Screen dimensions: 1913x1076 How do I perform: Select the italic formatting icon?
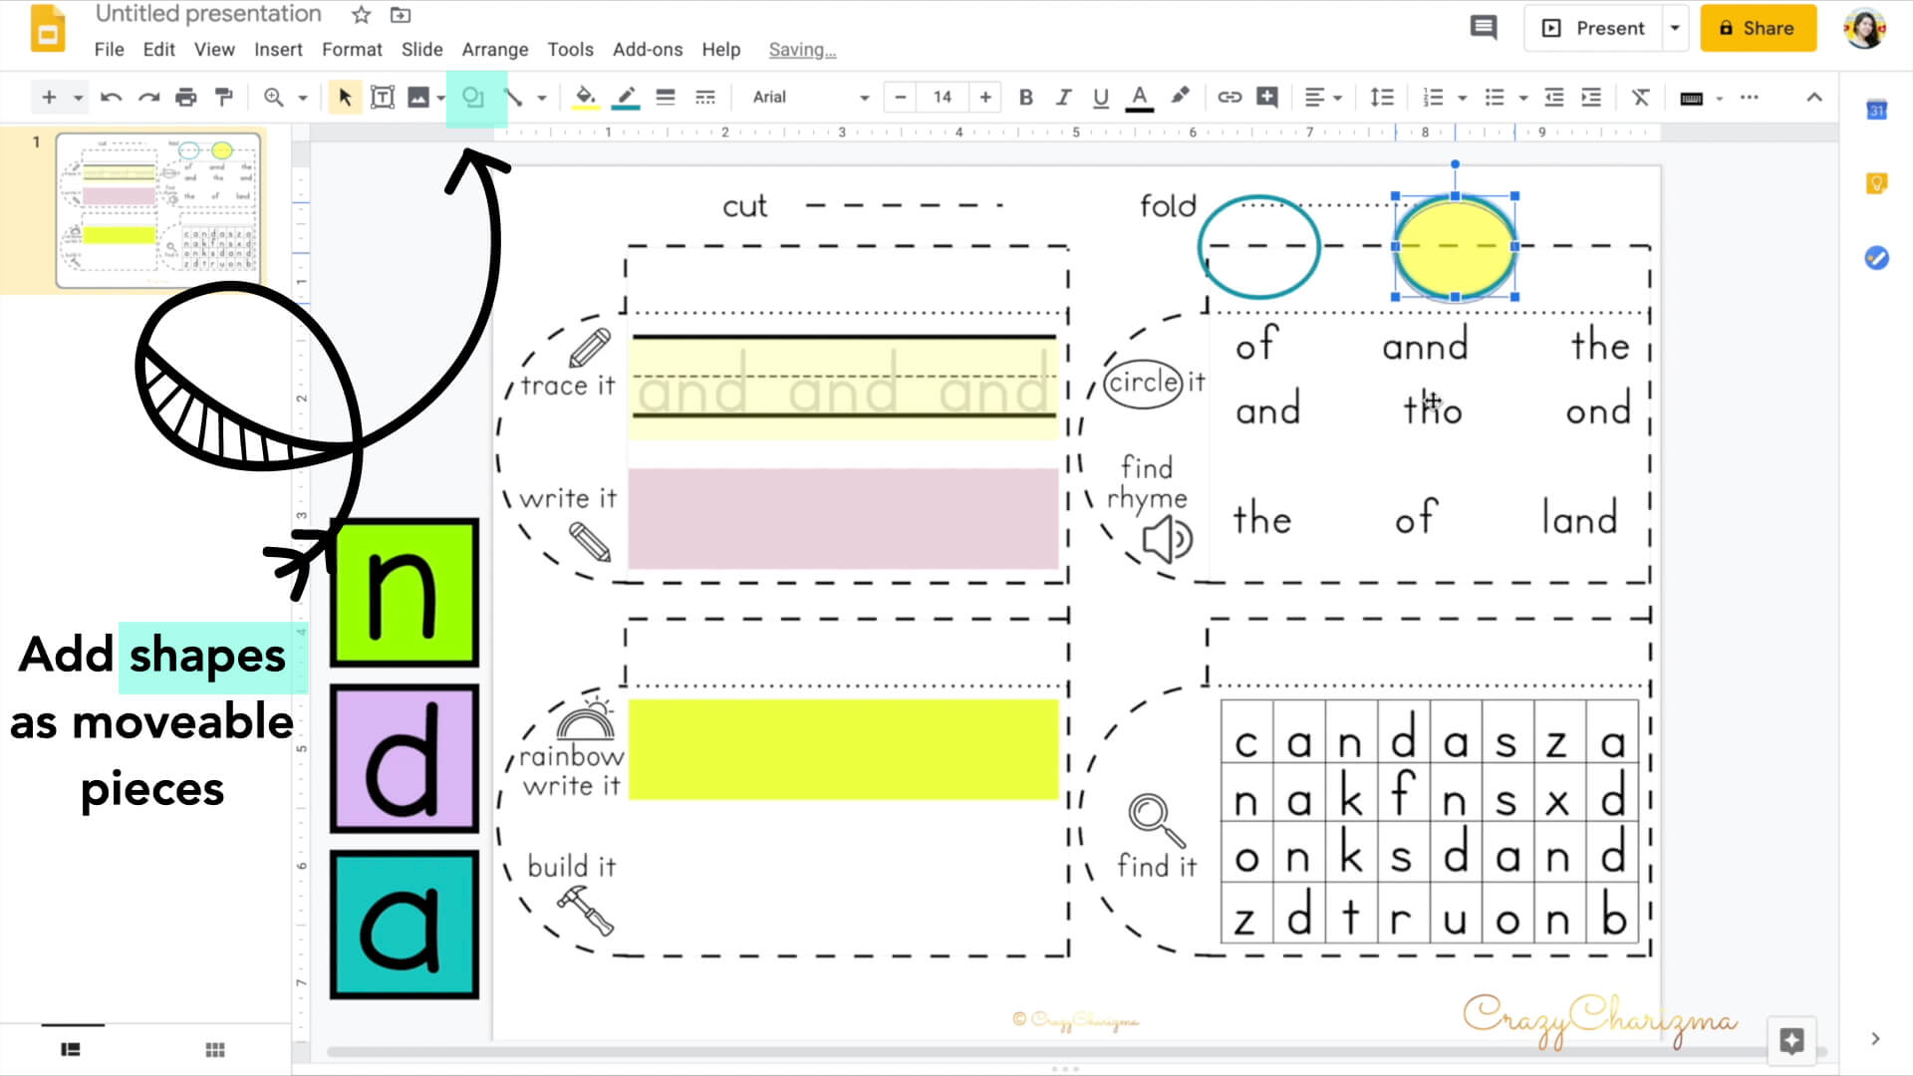point(1064,98)
